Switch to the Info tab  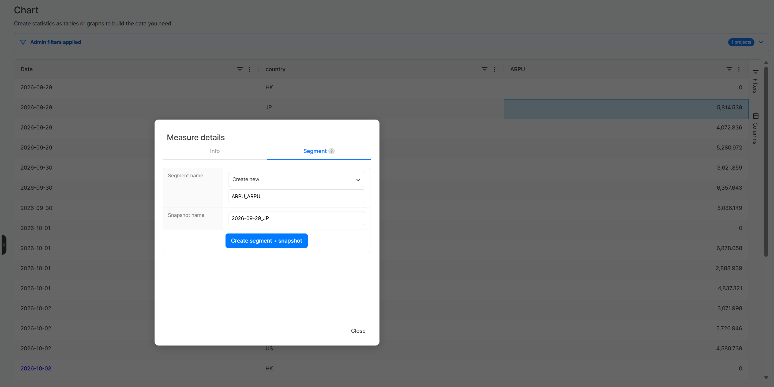[215, 151]
